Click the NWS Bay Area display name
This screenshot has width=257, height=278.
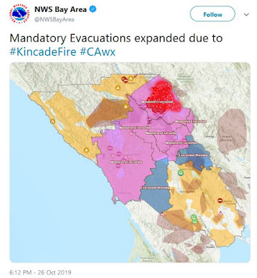[x=60, y=10]
